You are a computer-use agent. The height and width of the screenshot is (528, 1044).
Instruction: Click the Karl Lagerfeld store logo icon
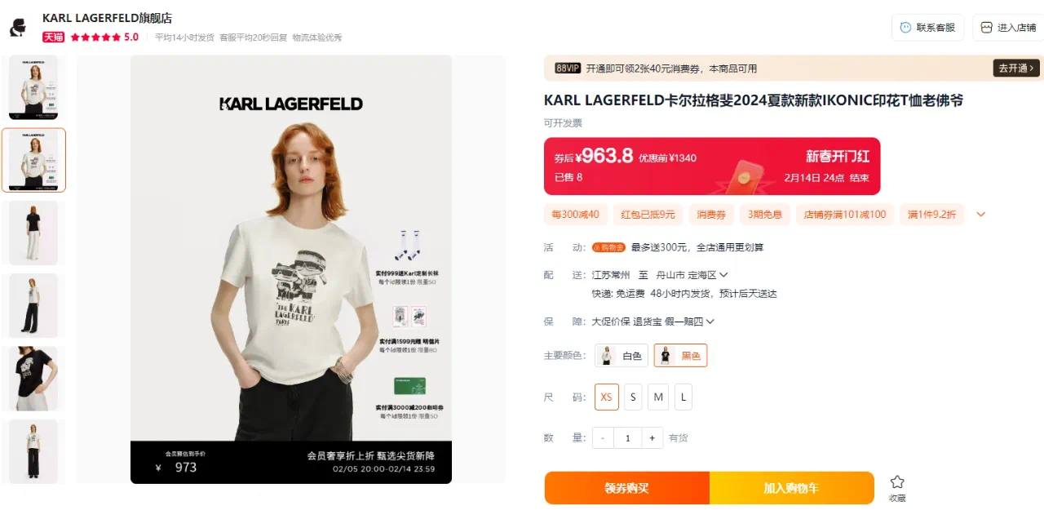(17, 27)
